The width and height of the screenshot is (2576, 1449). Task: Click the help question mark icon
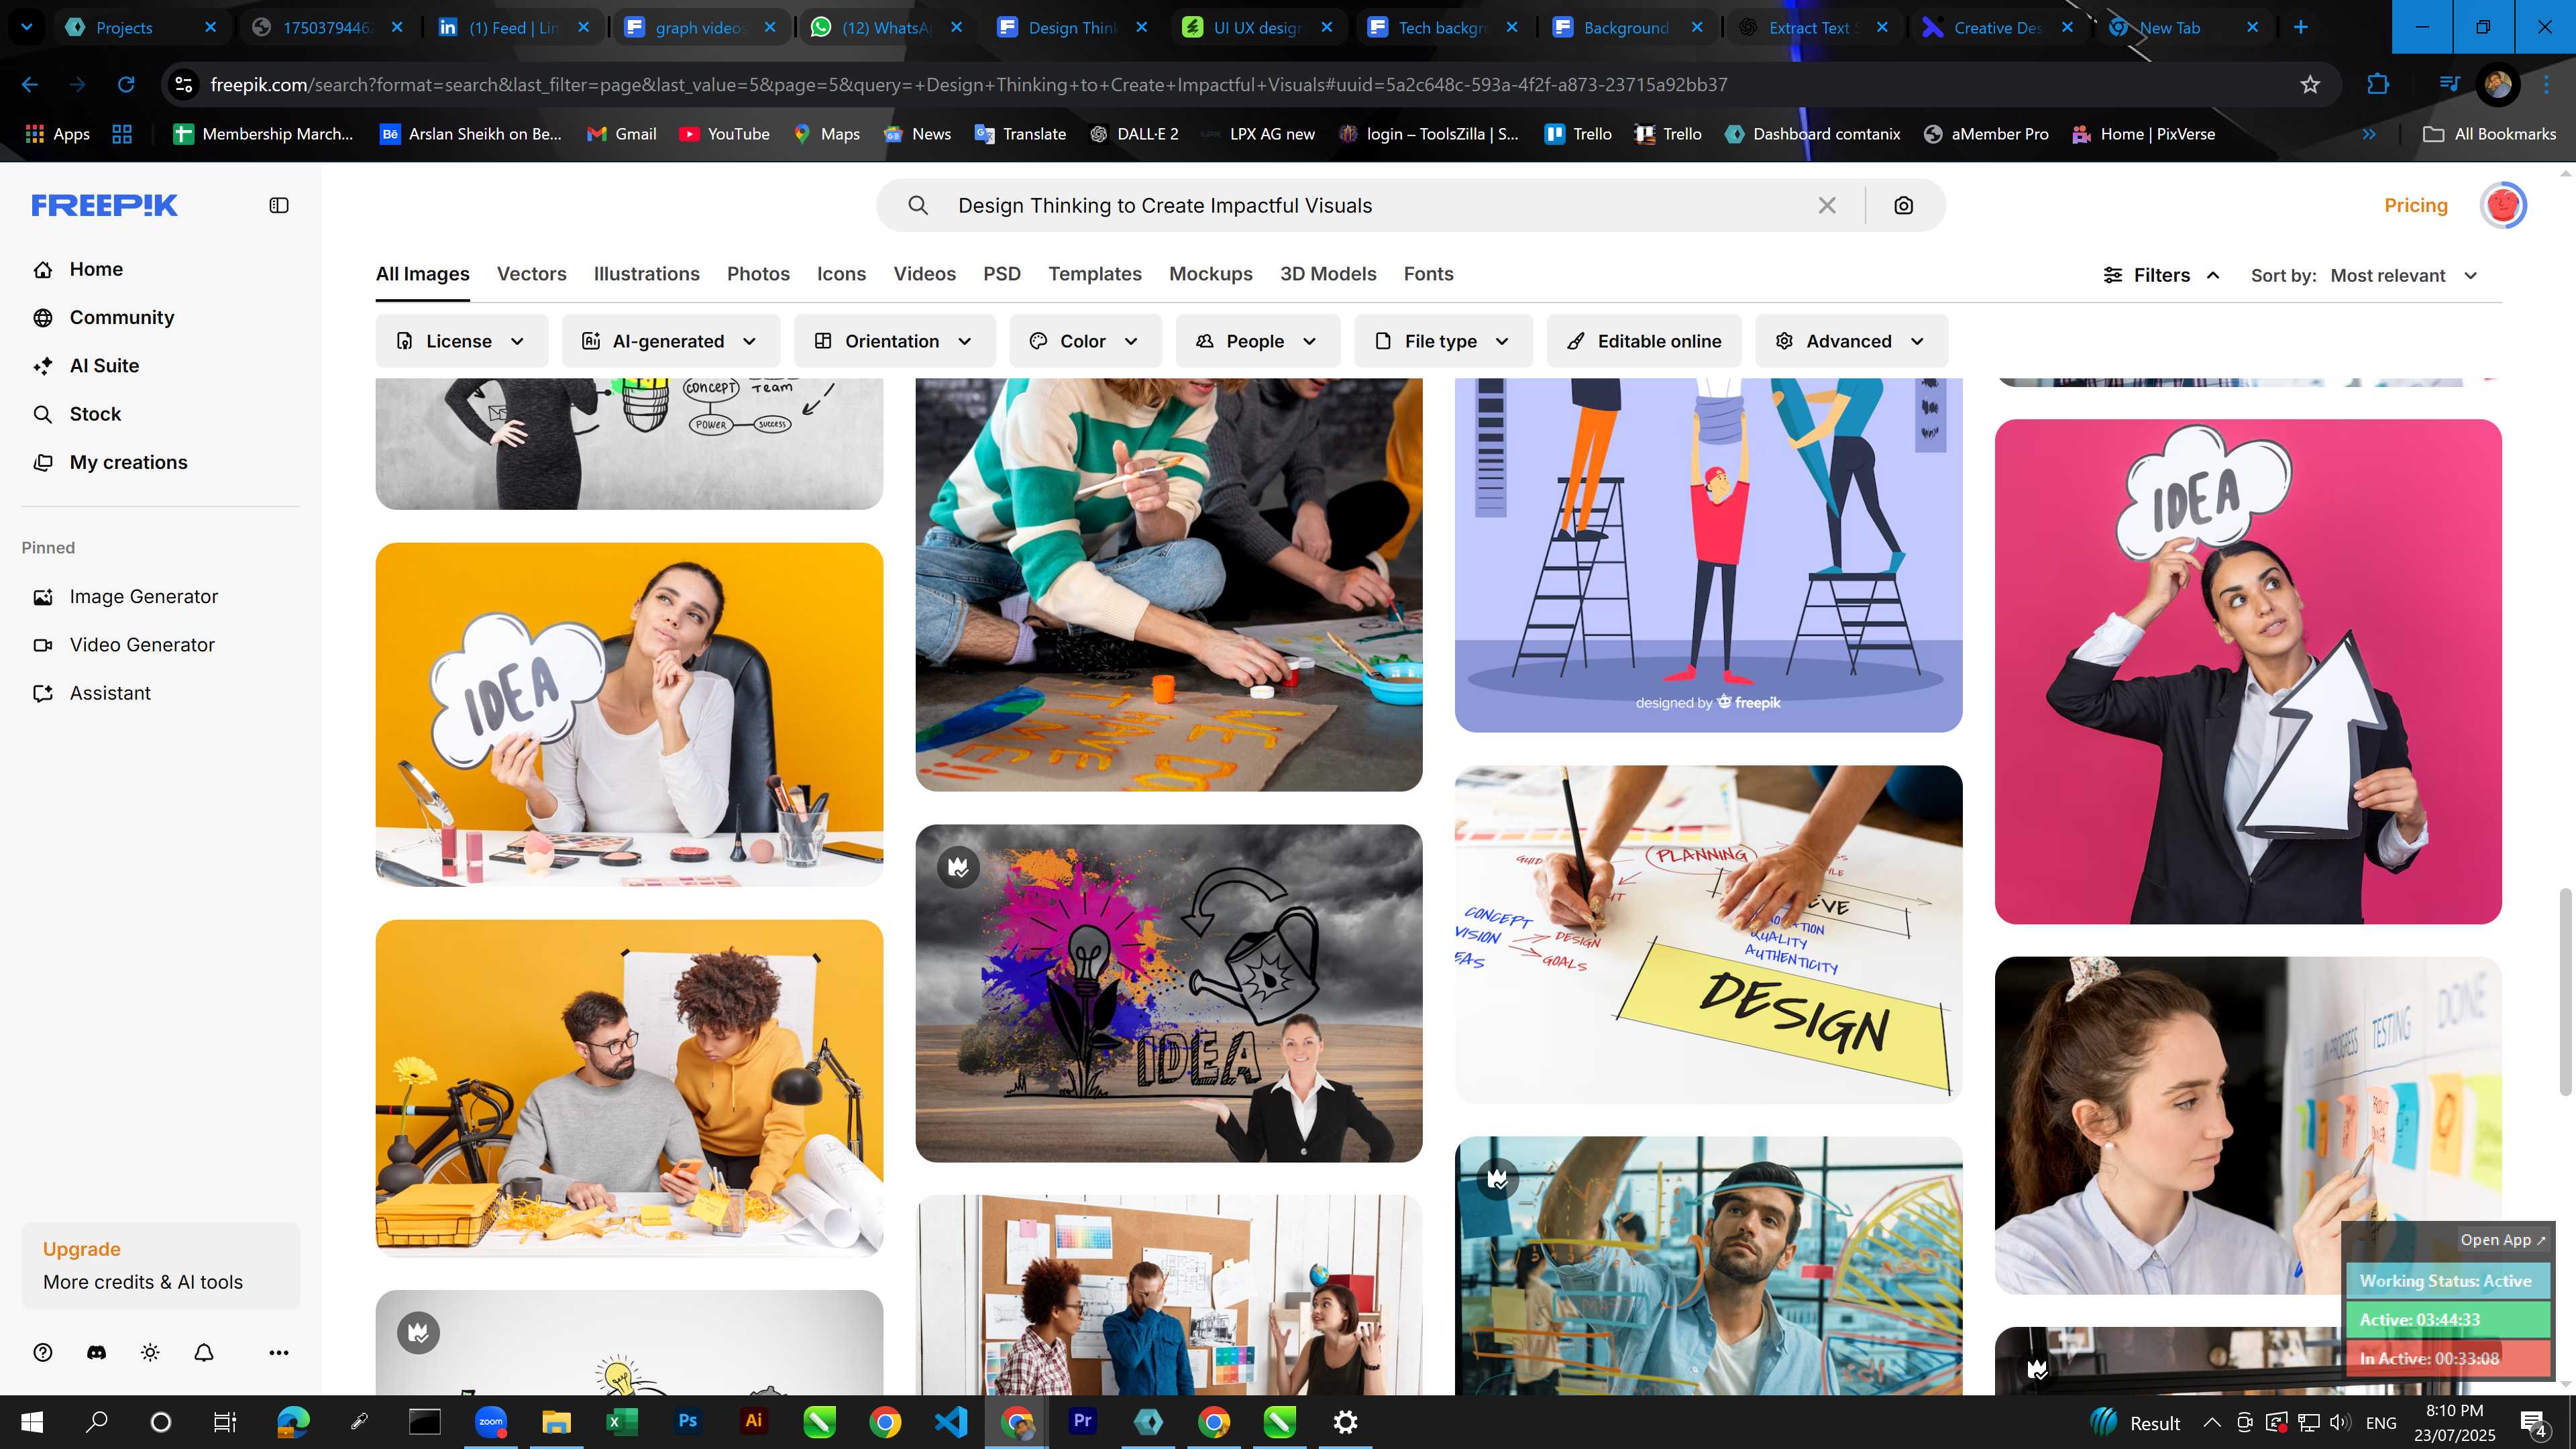pyautogui.click(x=42, y=1352)
